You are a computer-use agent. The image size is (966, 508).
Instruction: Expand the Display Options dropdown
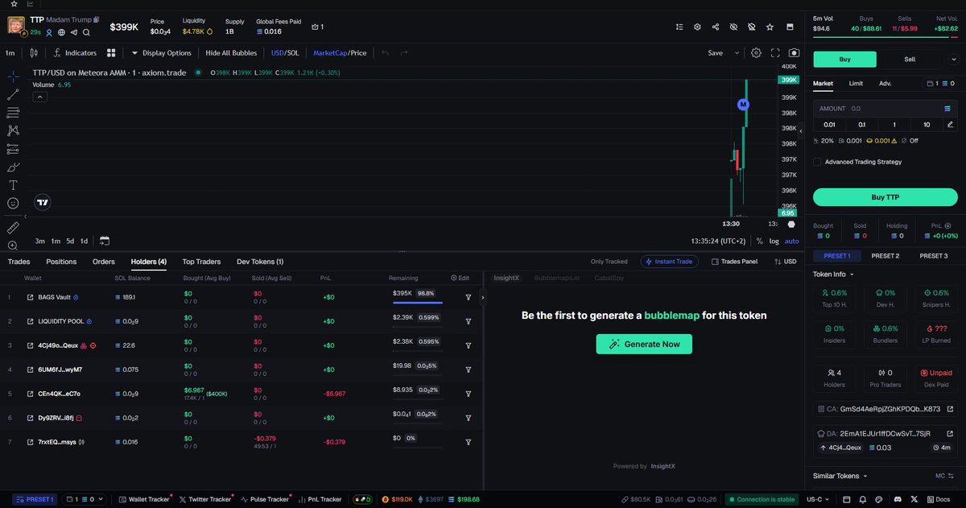coord(162,53)
